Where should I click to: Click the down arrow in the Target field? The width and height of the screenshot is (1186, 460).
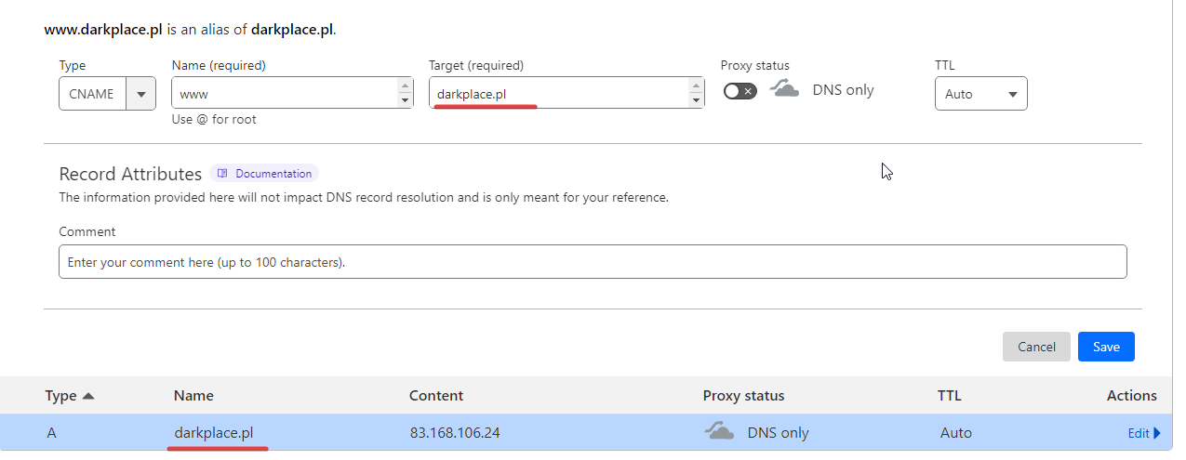tap(696, 100)
